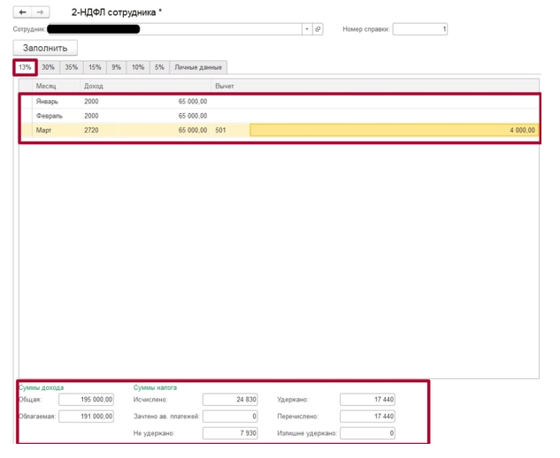
Task: Select deduction code 501 in Март row
Action: click(231, 130)
